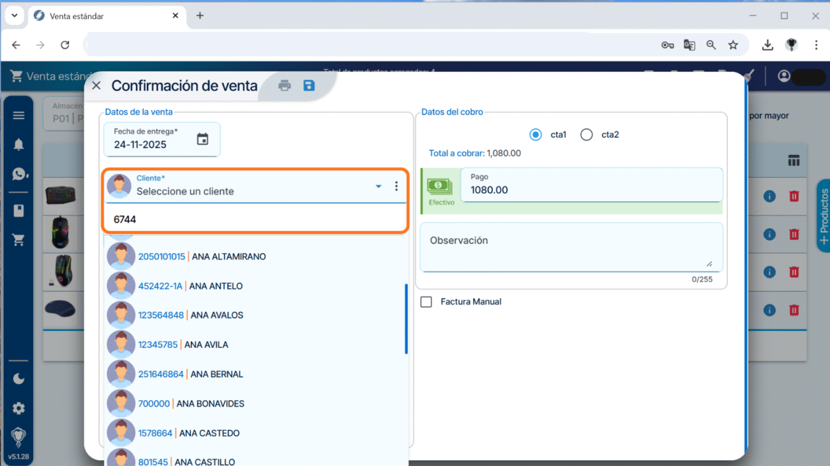Close the Confirmación de venta dialog

coord(96,85)
